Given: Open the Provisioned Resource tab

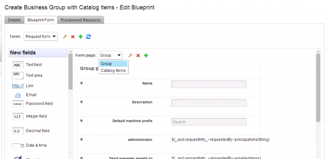Looking at the screenshot, I should tap(80, 20).
